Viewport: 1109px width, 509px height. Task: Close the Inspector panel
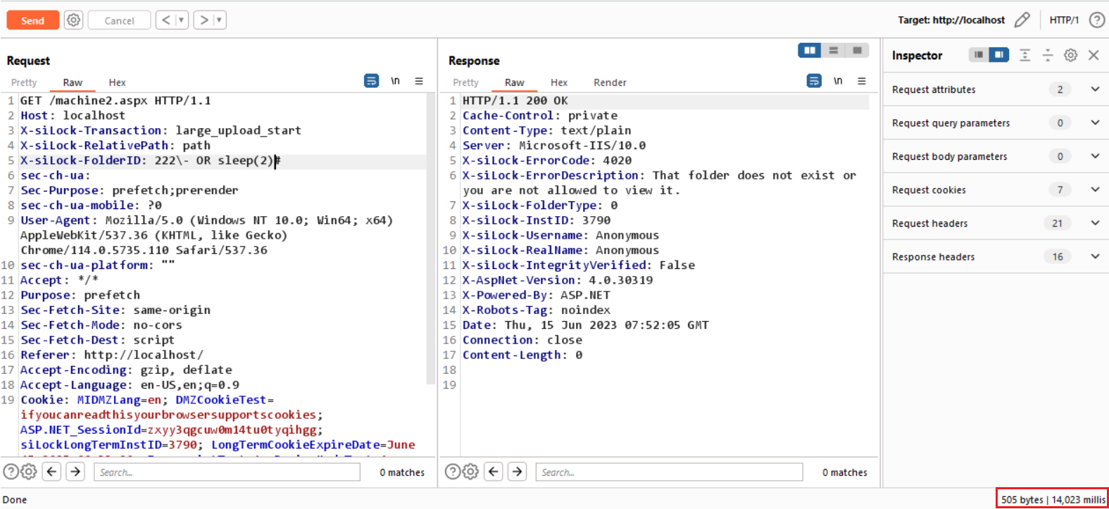1094,55
